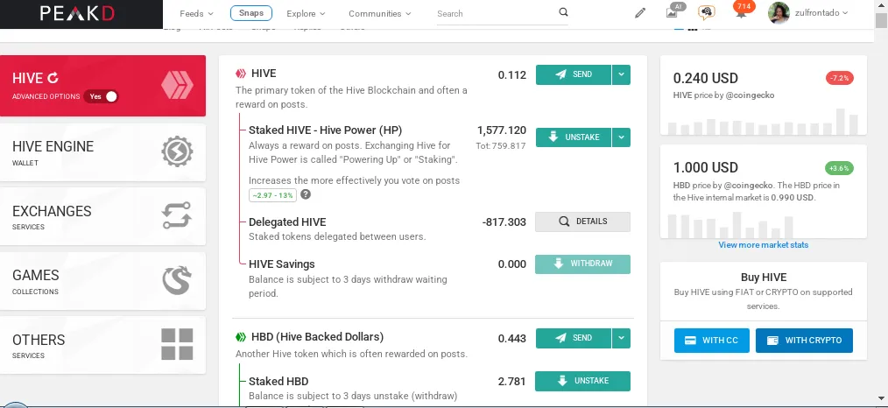The width and height of the screenshot is (888, 408).
Task: Click the search magnifier icon
Action: [x=563, y=12]
